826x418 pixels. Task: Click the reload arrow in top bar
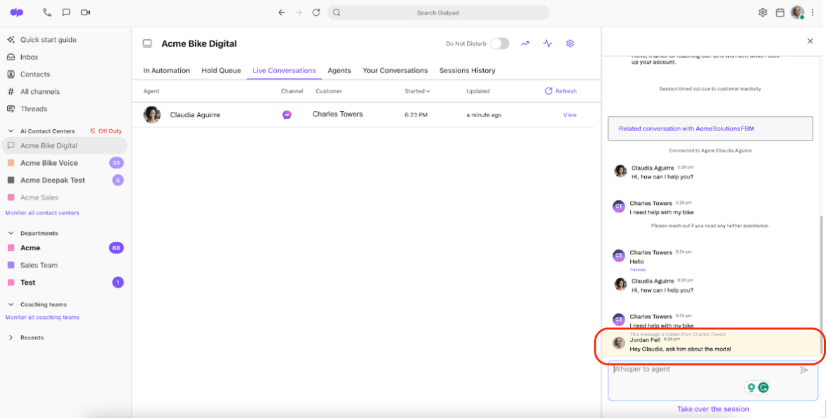point(316,13)
